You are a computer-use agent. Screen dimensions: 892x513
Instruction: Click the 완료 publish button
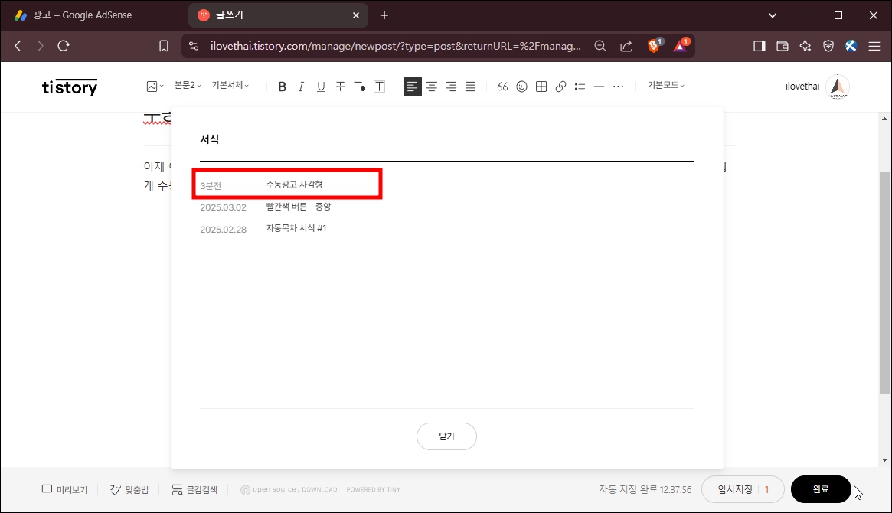click(821, 488)
